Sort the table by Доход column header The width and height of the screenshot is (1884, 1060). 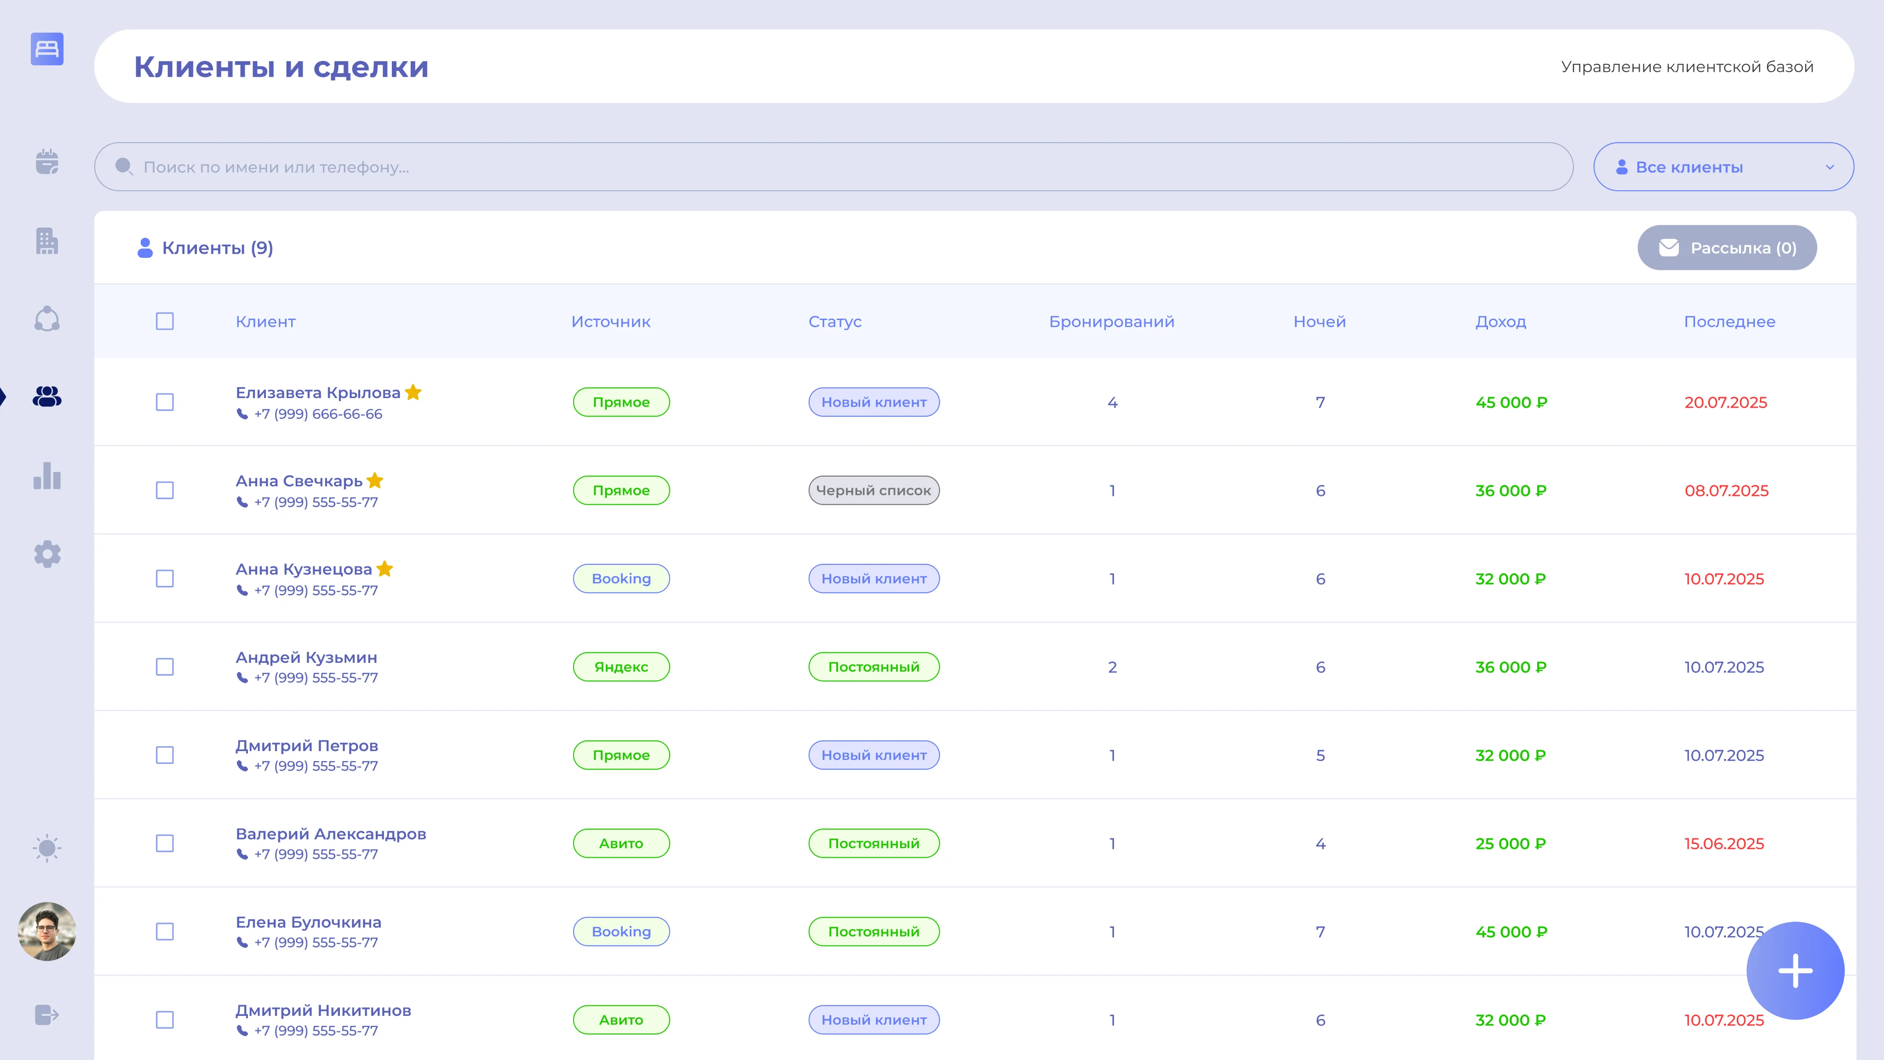coord(1500,322)
